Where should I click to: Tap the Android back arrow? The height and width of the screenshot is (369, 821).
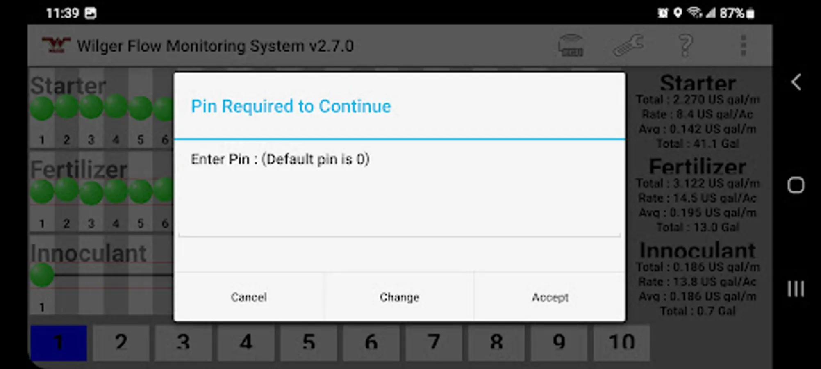(x=796, y=82)
